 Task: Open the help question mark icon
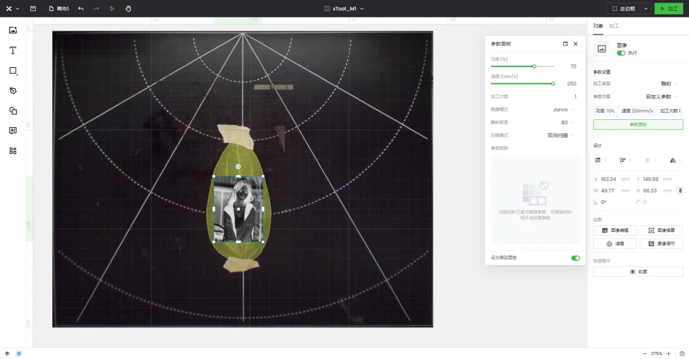682,353
